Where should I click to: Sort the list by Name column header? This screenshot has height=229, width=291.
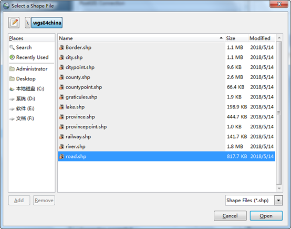pos(141,38)
